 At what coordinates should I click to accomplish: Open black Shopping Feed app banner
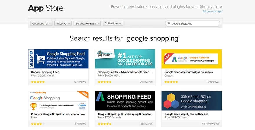coord(125,101)
